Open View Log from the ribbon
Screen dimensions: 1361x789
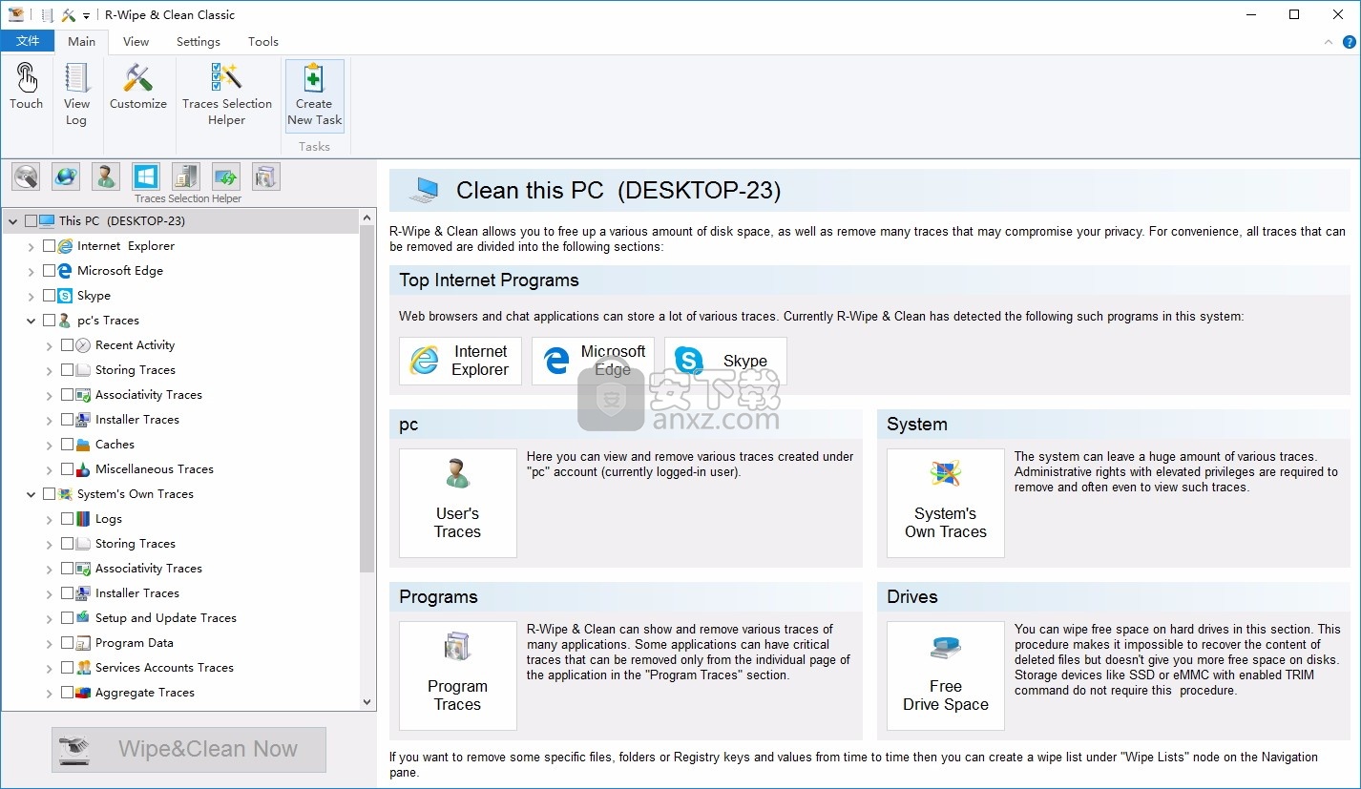(76, 94)
